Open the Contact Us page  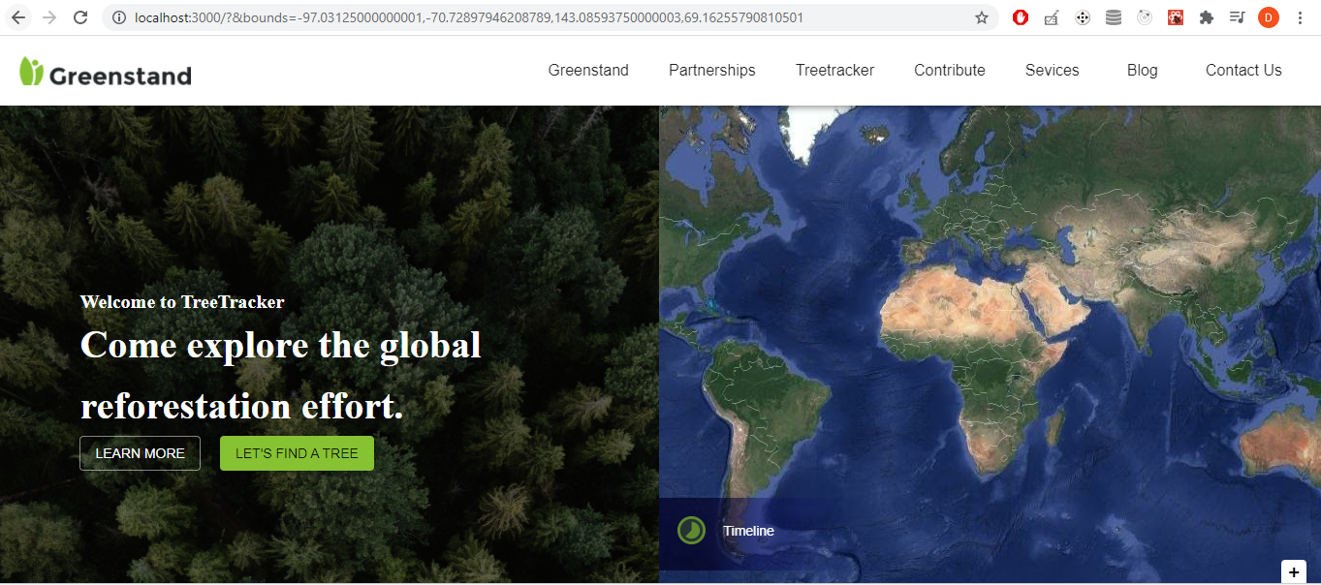[x=1243, y=70]
